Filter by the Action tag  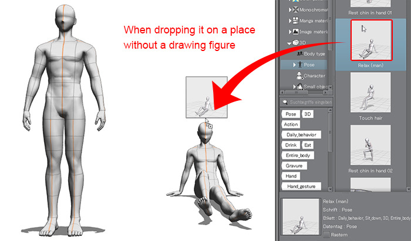point(291,124)
